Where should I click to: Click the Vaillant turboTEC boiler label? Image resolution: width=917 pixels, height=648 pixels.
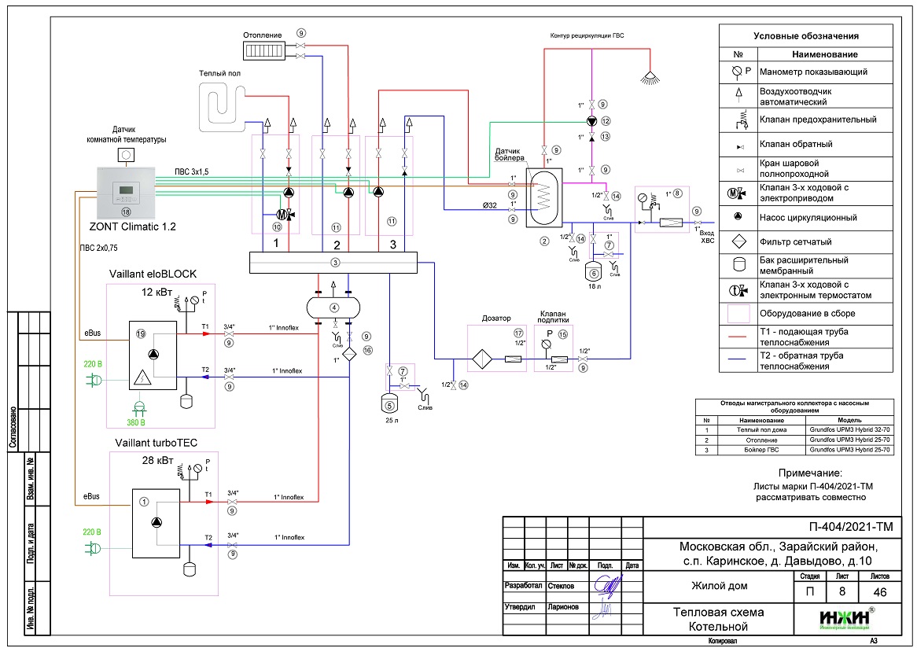pyautogui.click(x=154, y=443)
